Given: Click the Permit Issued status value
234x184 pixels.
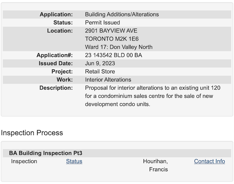Looking at the screenshot, I should (x=103, y=22).
